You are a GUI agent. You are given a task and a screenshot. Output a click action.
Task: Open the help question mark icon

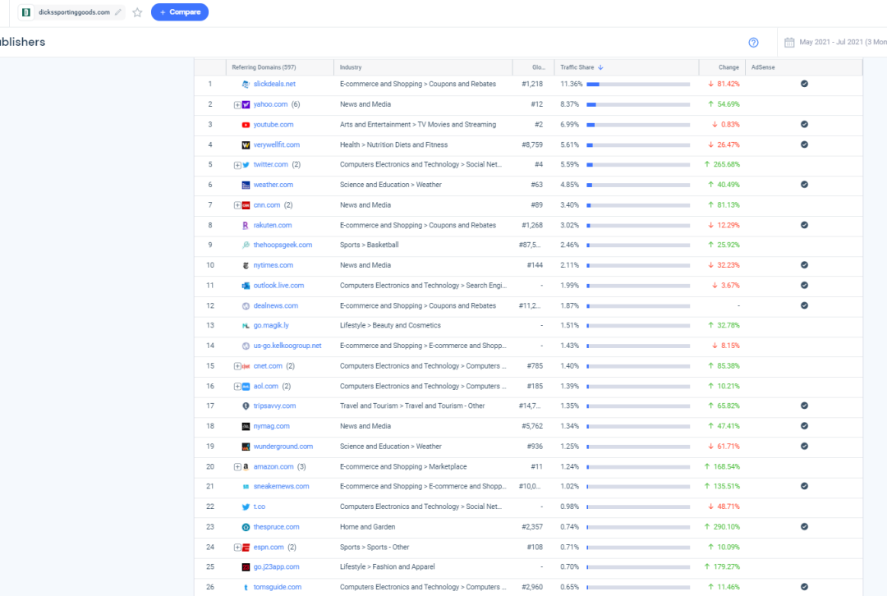(753, 43)
